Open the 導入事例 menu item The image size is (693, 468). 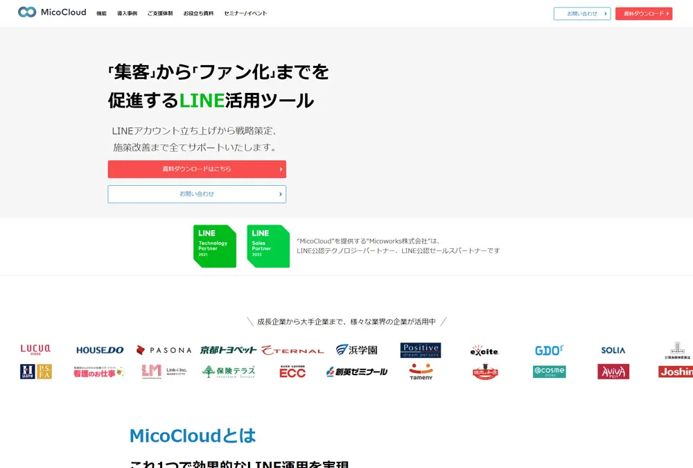click(x=127, y=13)
